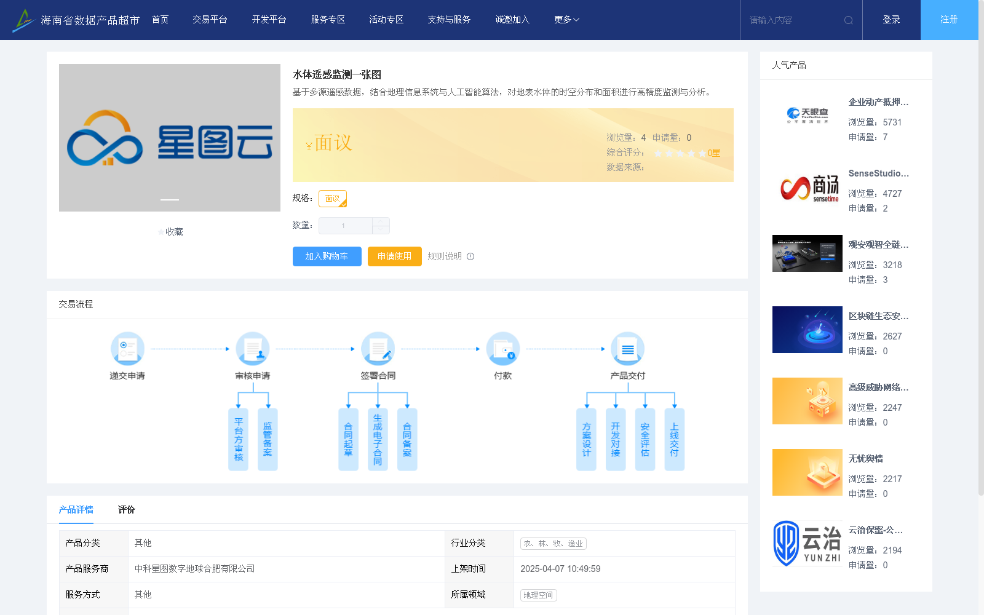Open the 交易平台 menu item
984x615 pixels.
pos(210,20)
